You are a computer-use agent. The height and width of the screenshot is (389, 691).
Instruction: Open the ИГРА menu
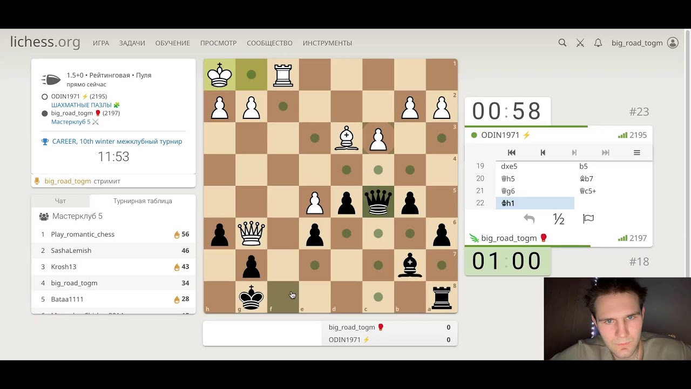click(101, 43)
